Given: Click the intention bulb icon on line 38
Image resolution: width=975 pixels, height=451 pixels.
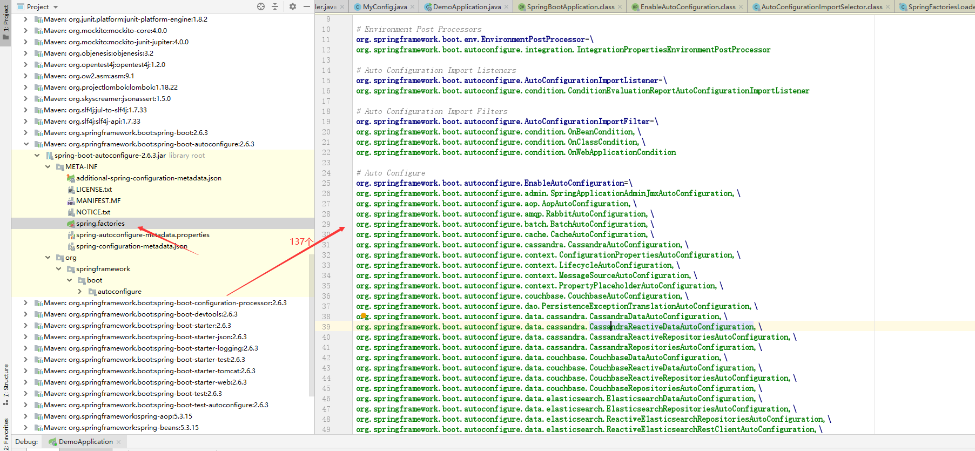Looking at the screenshot, I should 364,317.
